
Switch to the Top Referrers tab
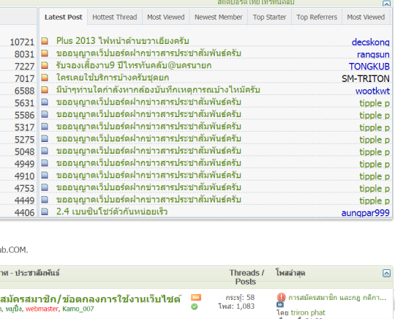317,17
